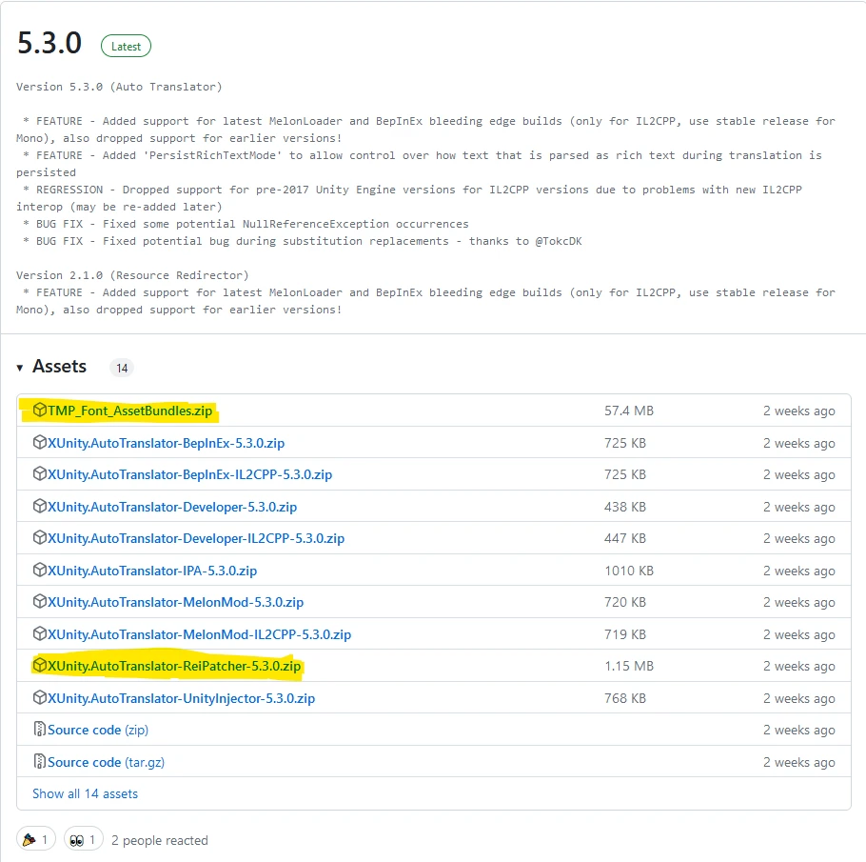The width and height of the screenshot is (866, 862).
Task: Click package icon beside ReiPatcher-5.3.0.zip
Action: (40, 665)
